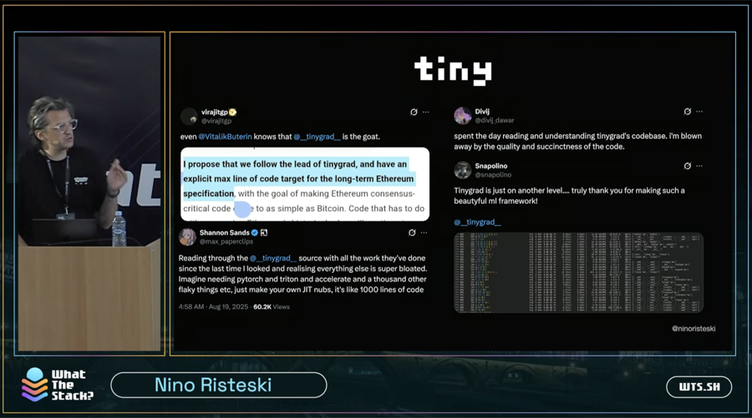Open @__tinygrad__ link under Snapolino's tweet
Viewport: 752px width, 418px height.
tap(477, 222)
